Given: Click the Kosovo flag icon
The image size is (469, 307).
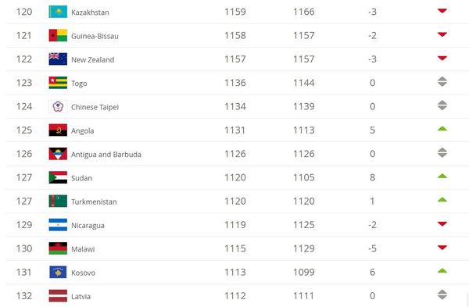Looking at the screenshot, I should (58, 272).
